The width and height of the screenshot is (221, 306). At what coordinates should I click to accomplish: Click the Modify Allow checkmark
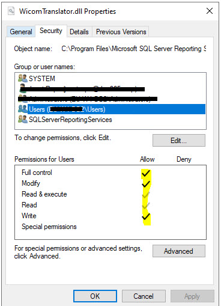pyautogui.click(x=146, y=184)
